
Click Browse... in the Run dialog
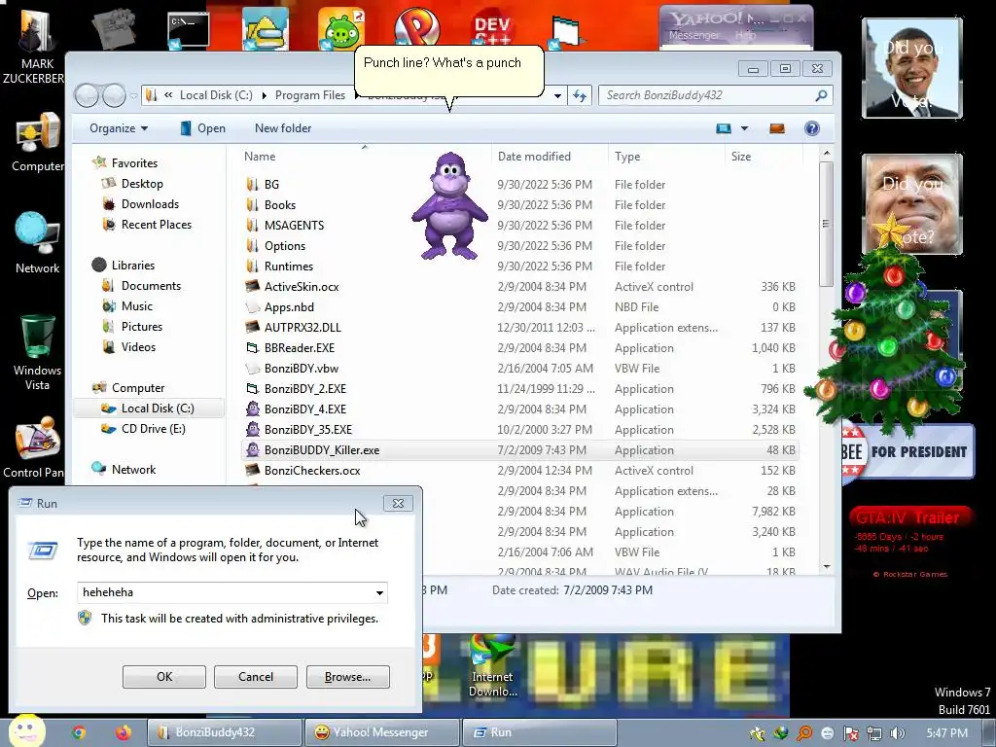pos(347,677)
